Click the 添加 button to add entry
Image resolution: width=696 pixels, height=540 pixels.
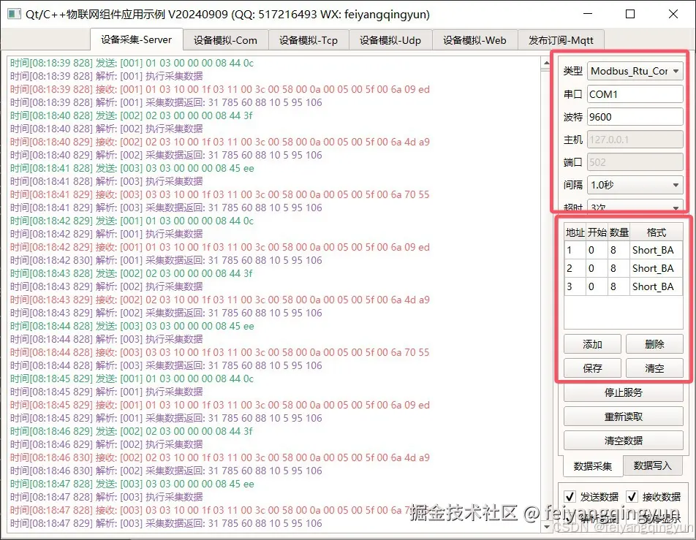[594, 343]
